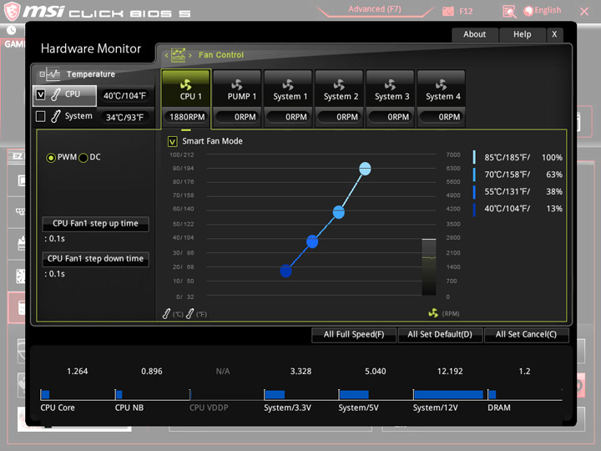This screenshot has width=601, height=451.
Task: Select the PWM radio button
Action: [x=51, y=158]
